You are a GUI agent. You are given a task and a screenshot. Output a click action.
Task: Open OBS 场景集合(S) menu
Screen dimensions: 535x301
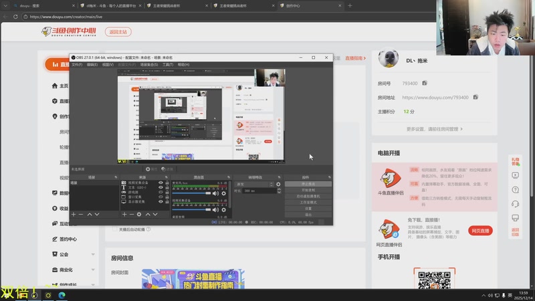(149, 64)
